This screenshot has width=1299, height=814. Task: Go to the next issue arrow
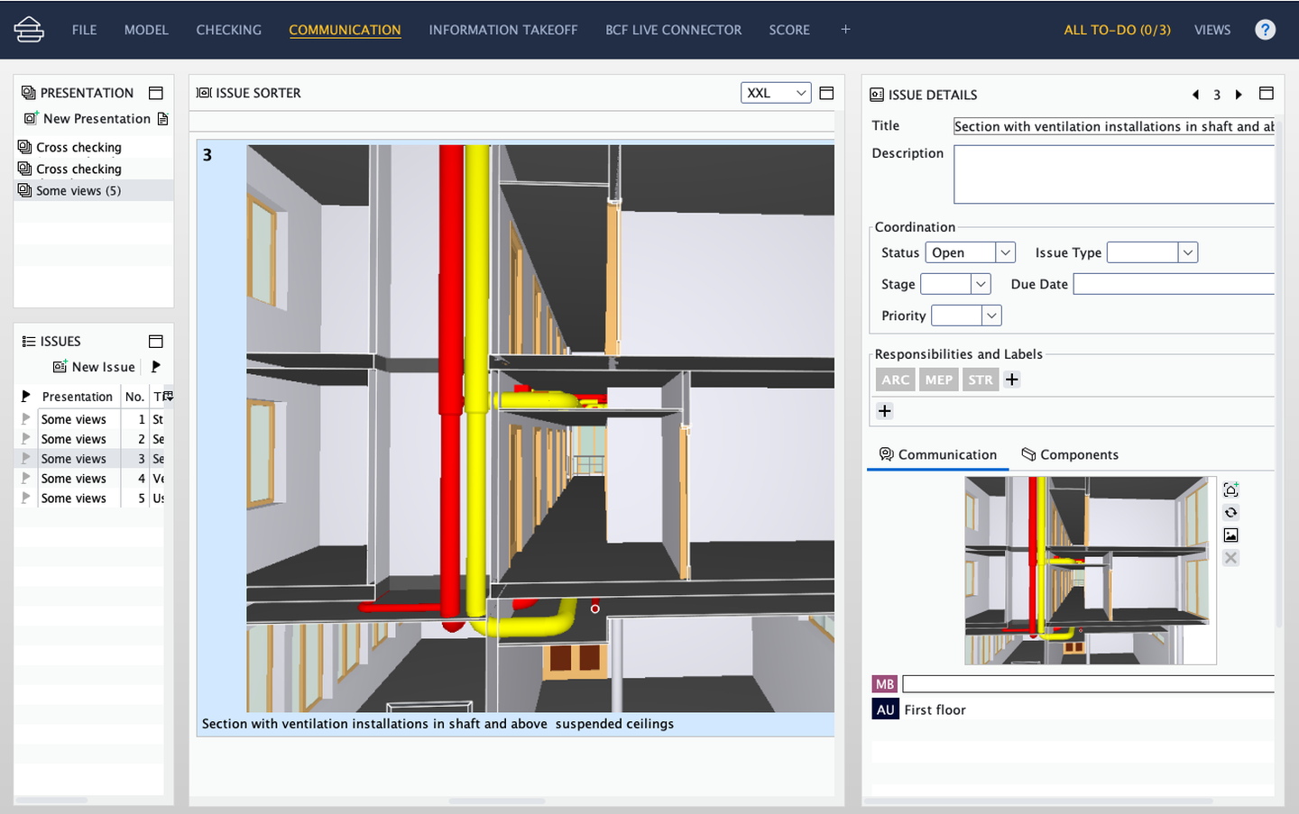(x=1239, y=95)
